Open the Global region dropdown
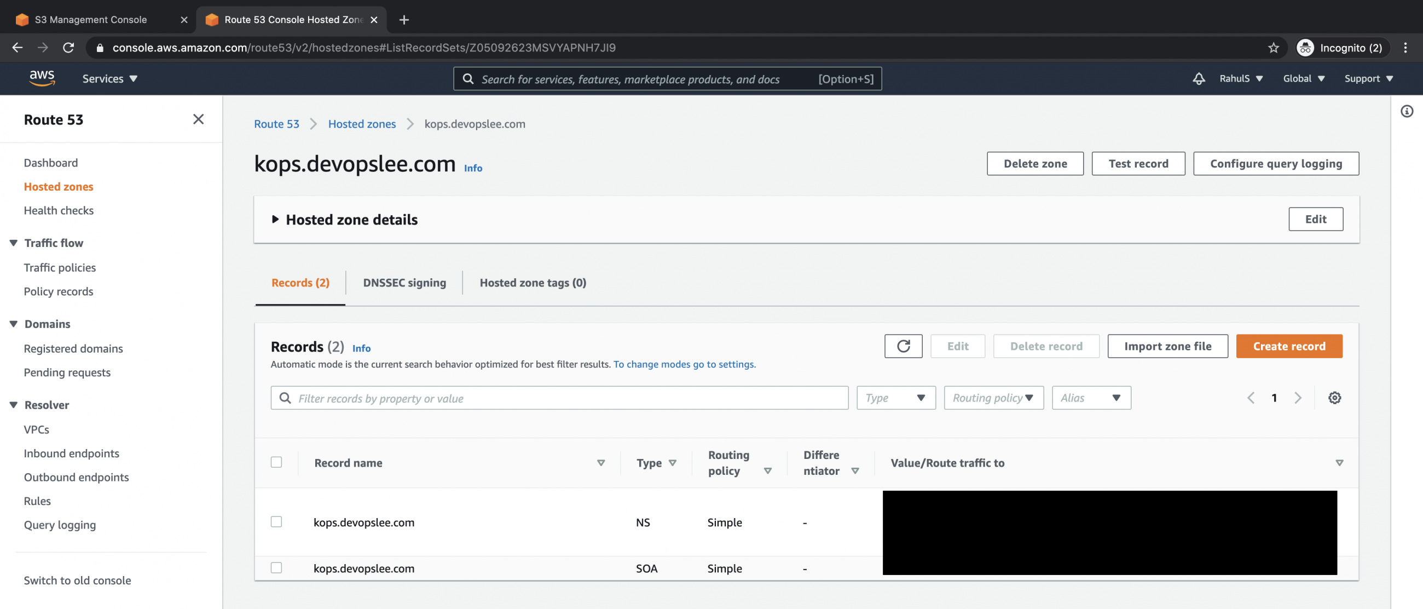This screenshot has width=1423, height=609. click(1303, 78)
